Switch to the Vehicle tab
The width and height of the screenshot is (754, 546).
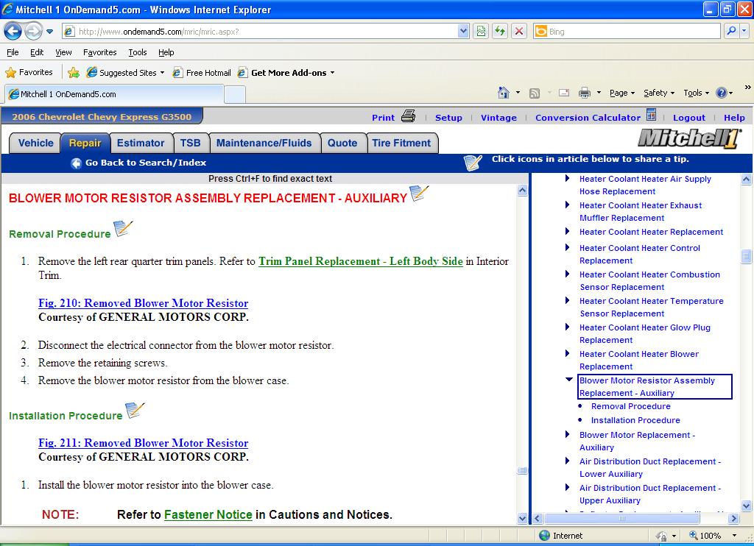click(35, 143)
